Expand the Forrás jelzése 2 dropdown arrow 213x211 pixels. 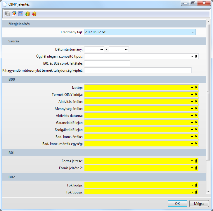tap(192, 168)
